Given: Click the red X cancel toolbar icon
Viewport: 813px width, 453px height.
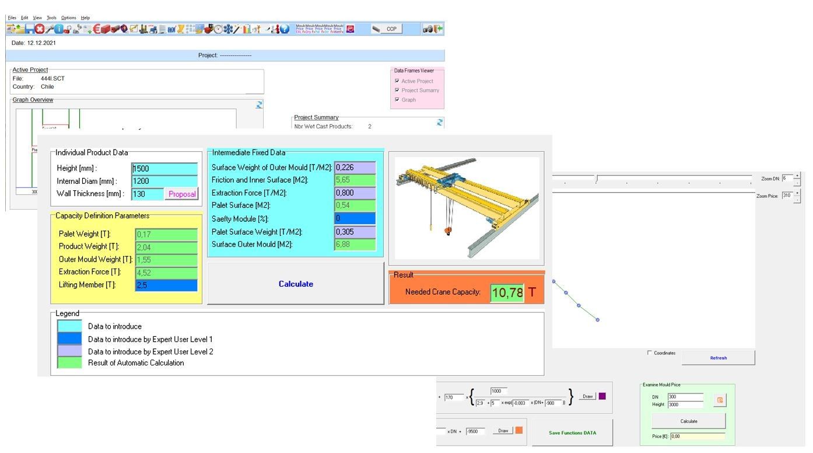Looking at the screenshot, I should point(39,29).
